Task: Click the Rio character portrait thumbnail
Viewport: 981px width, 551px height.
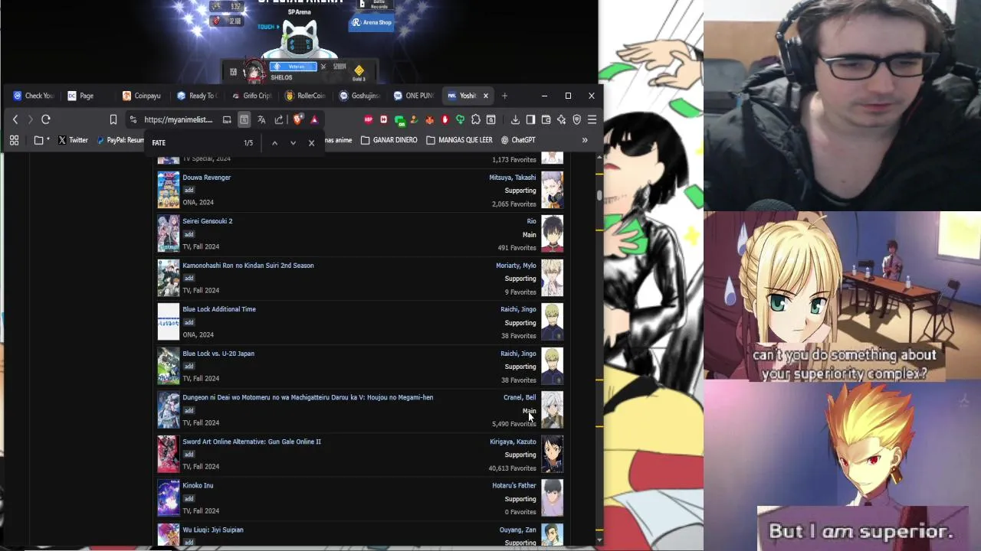Action: 552,234
